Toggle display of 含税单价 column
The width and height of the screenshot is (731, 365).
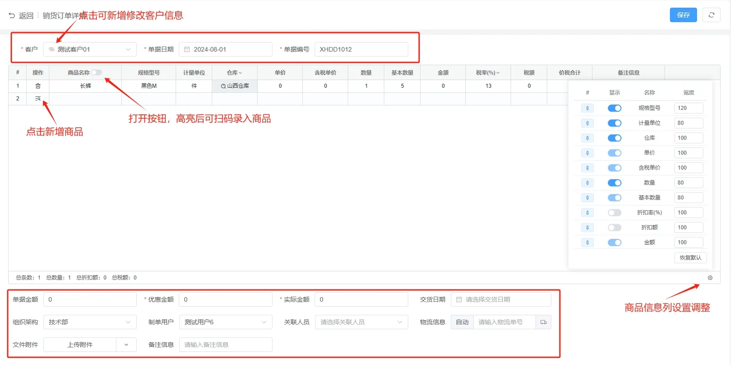[615, 168]
